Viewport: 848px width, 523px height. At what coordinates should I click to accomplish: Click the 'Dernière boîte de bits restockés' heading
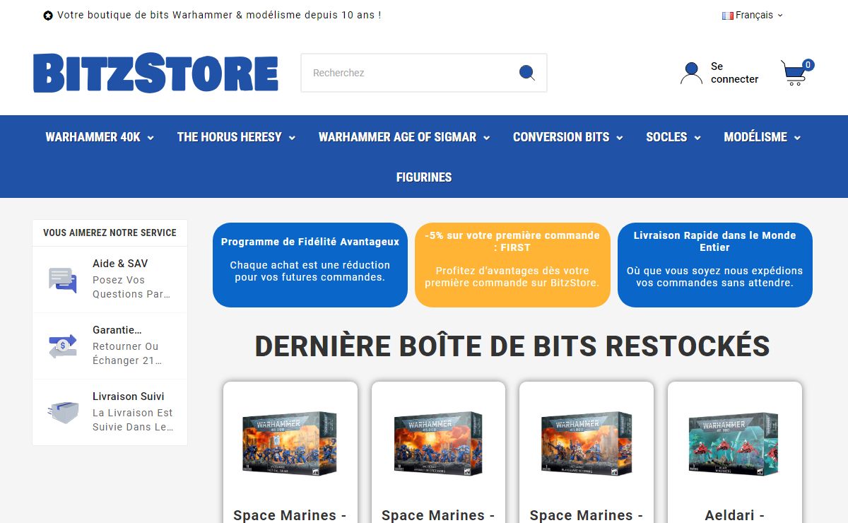(x=512, y=346)
